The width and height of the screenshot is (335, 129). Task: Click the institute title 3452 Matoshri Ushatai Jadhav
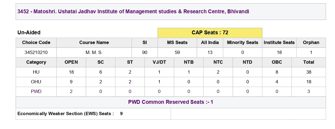(x=133, y=12)
